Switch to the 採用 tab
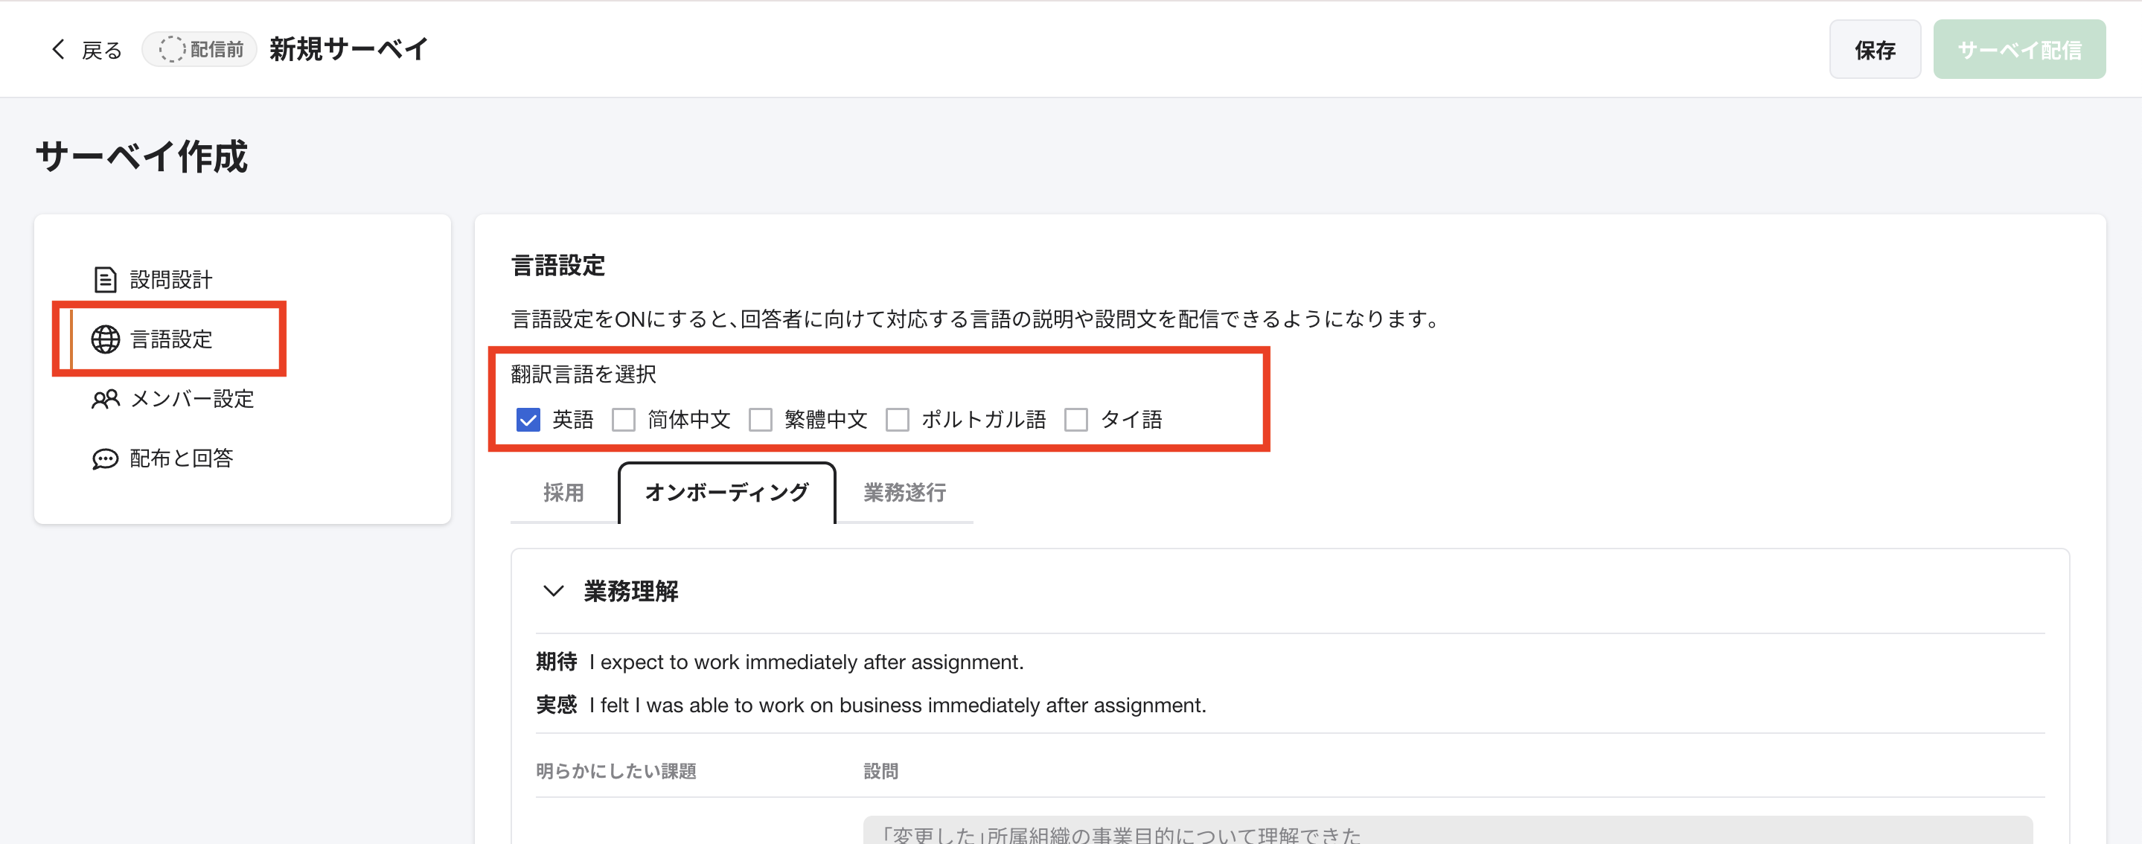This screenshot has height=844, width=2142. pos(563,492)
